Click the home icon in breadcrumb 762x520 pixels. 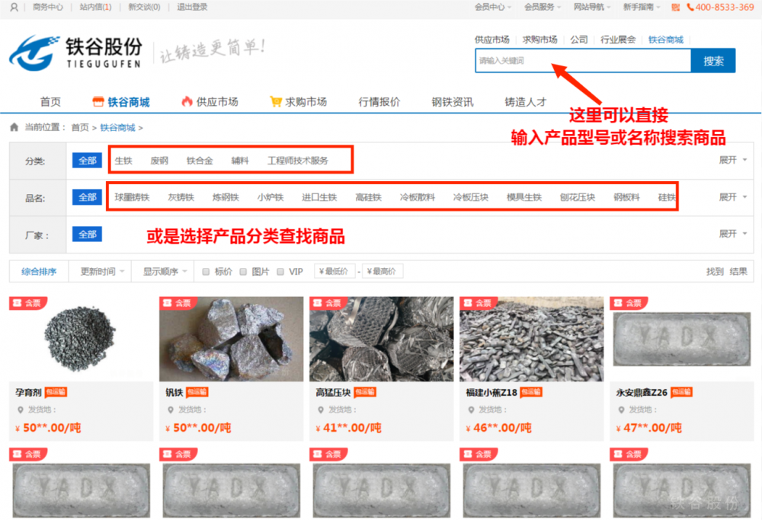(14, 127)
